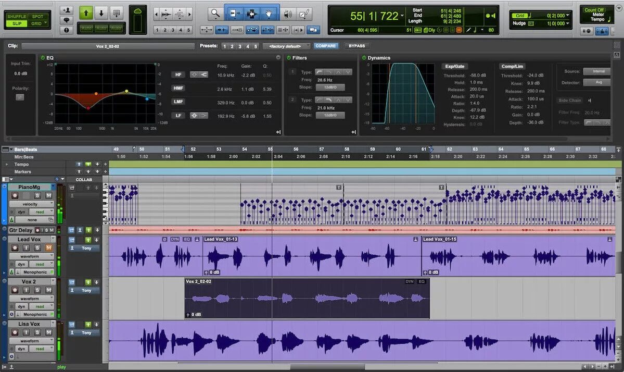
Task: Expand the Tempo ruler
Action: (6, 164)
